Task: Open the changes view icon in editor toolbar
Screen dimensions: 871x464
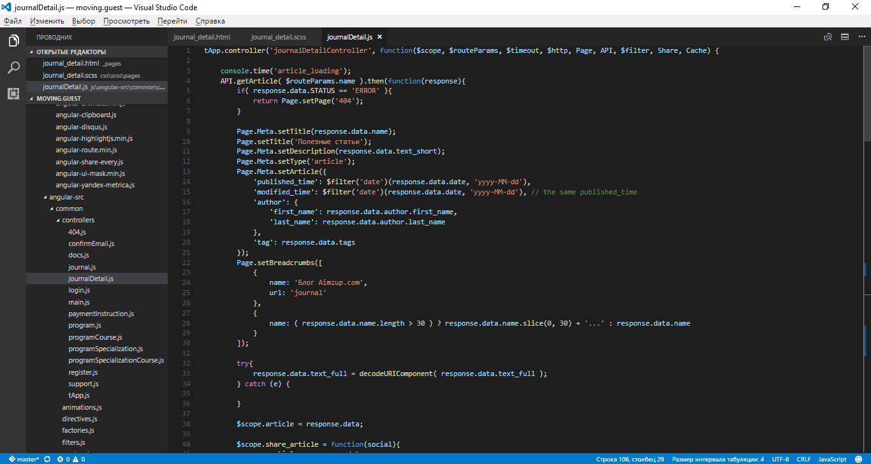Action: click(828, 37)
